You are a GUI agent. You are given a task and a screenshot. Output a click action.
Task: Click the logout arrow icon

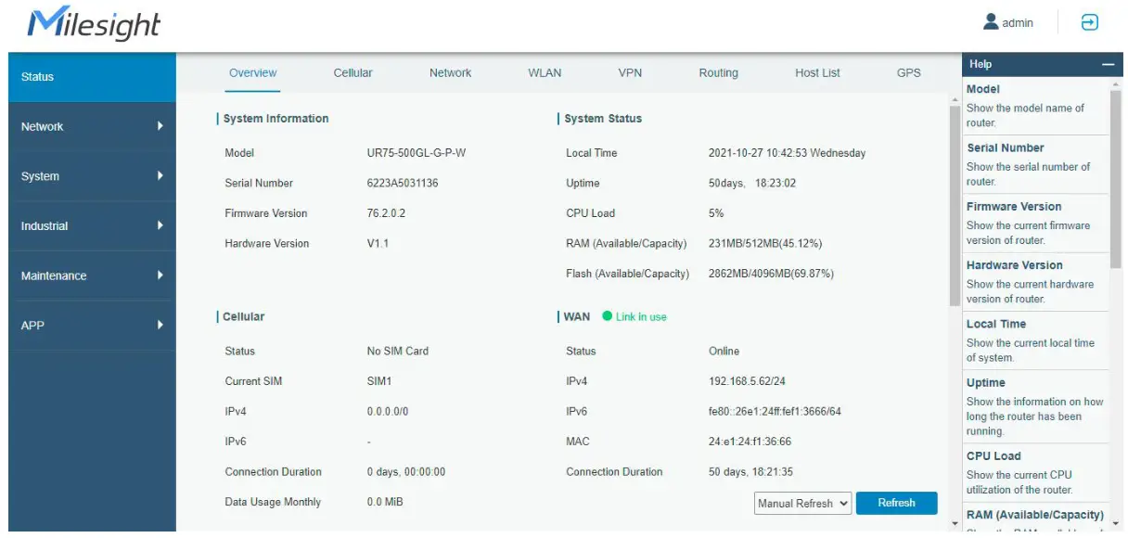coord(1088,21)
